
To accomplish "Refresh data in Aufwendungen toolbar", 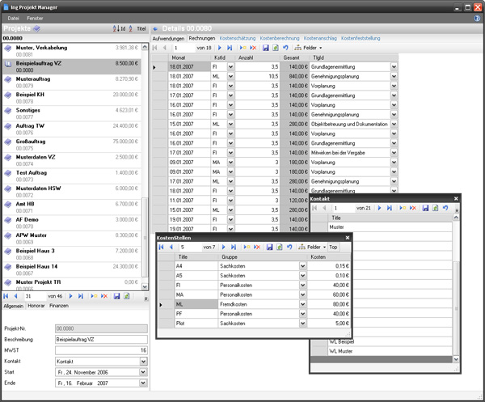I will pyautogui.click(x=276, y=48).
